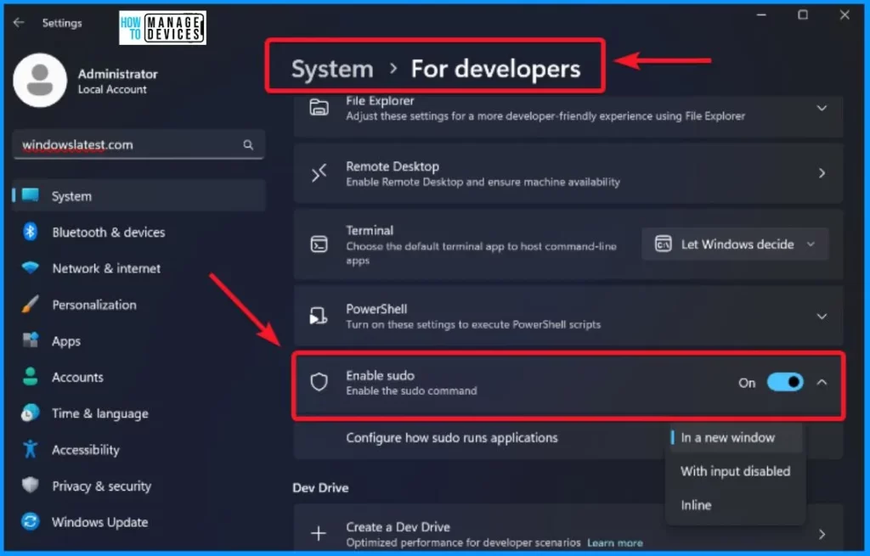Click the Time & language globe icon
The width and height of the screenshot is (870, 556).
click(x=31, y=413)
